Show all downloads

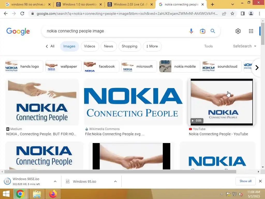click(x=245, y=181)
